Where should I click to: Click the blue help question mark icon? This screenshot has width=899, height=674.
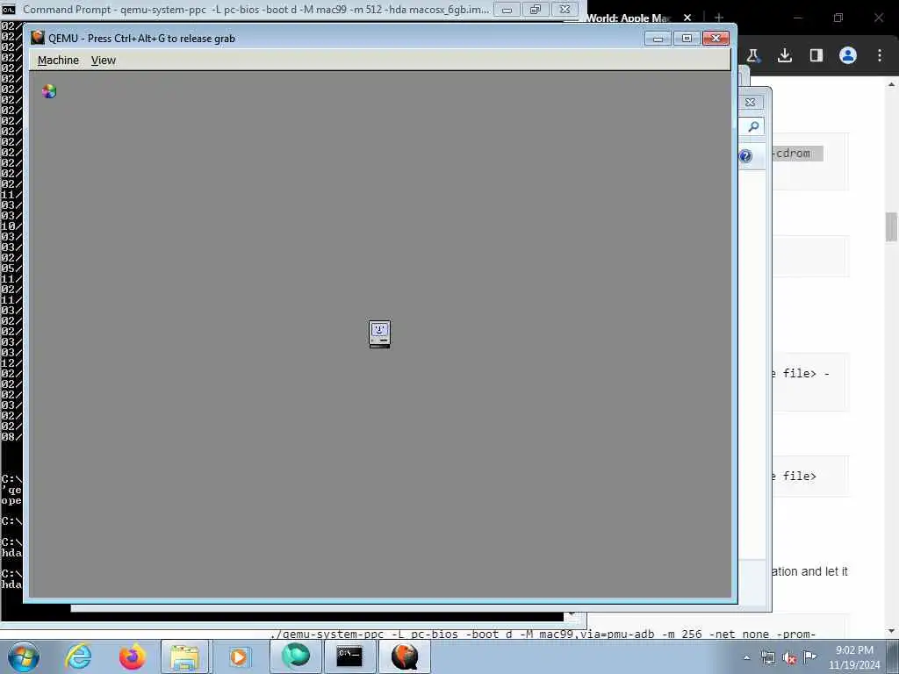point(745,156)
